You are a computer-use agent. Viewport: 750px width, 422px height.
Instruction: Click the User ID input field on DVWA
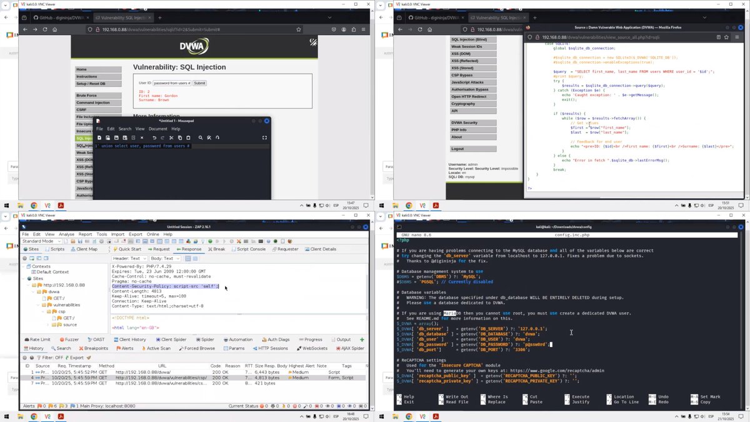coord(172,83)
